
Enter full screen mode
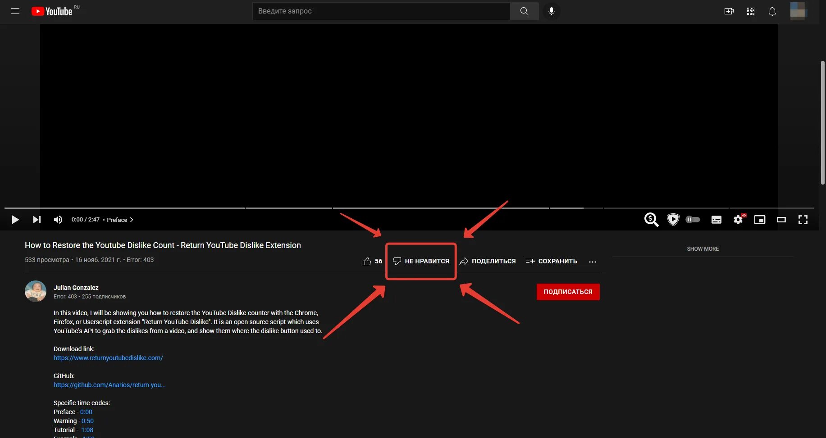point(803,220)
